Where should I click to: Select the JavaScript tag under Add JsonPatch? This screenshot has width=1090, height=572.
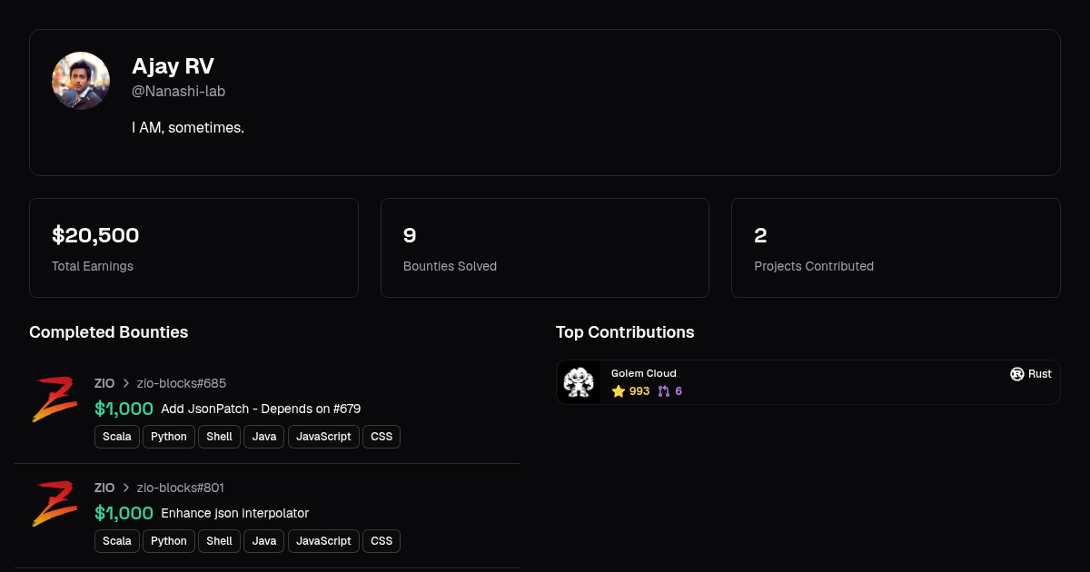point(323,437)
